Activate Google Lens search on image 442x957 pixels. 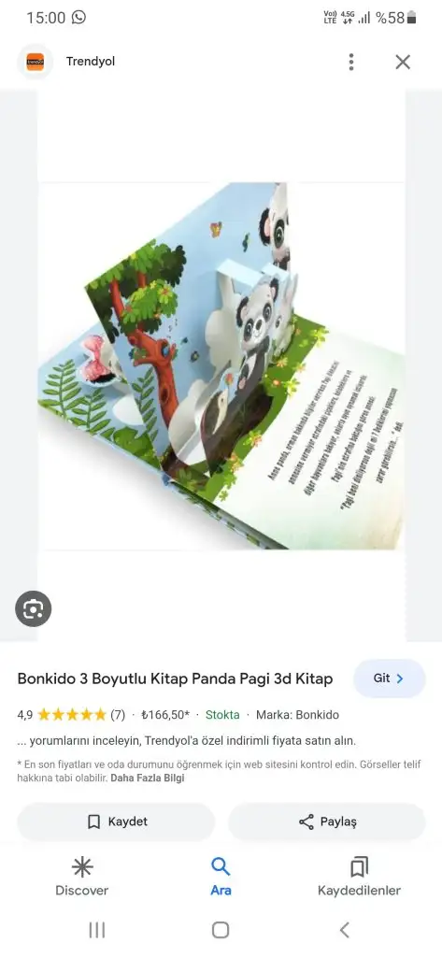33,608
